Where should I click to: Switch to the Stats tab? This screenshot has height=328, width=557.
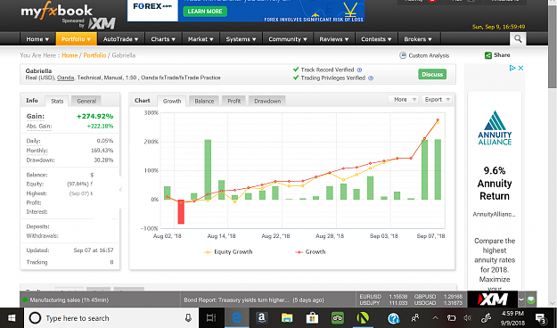(57, 101)
